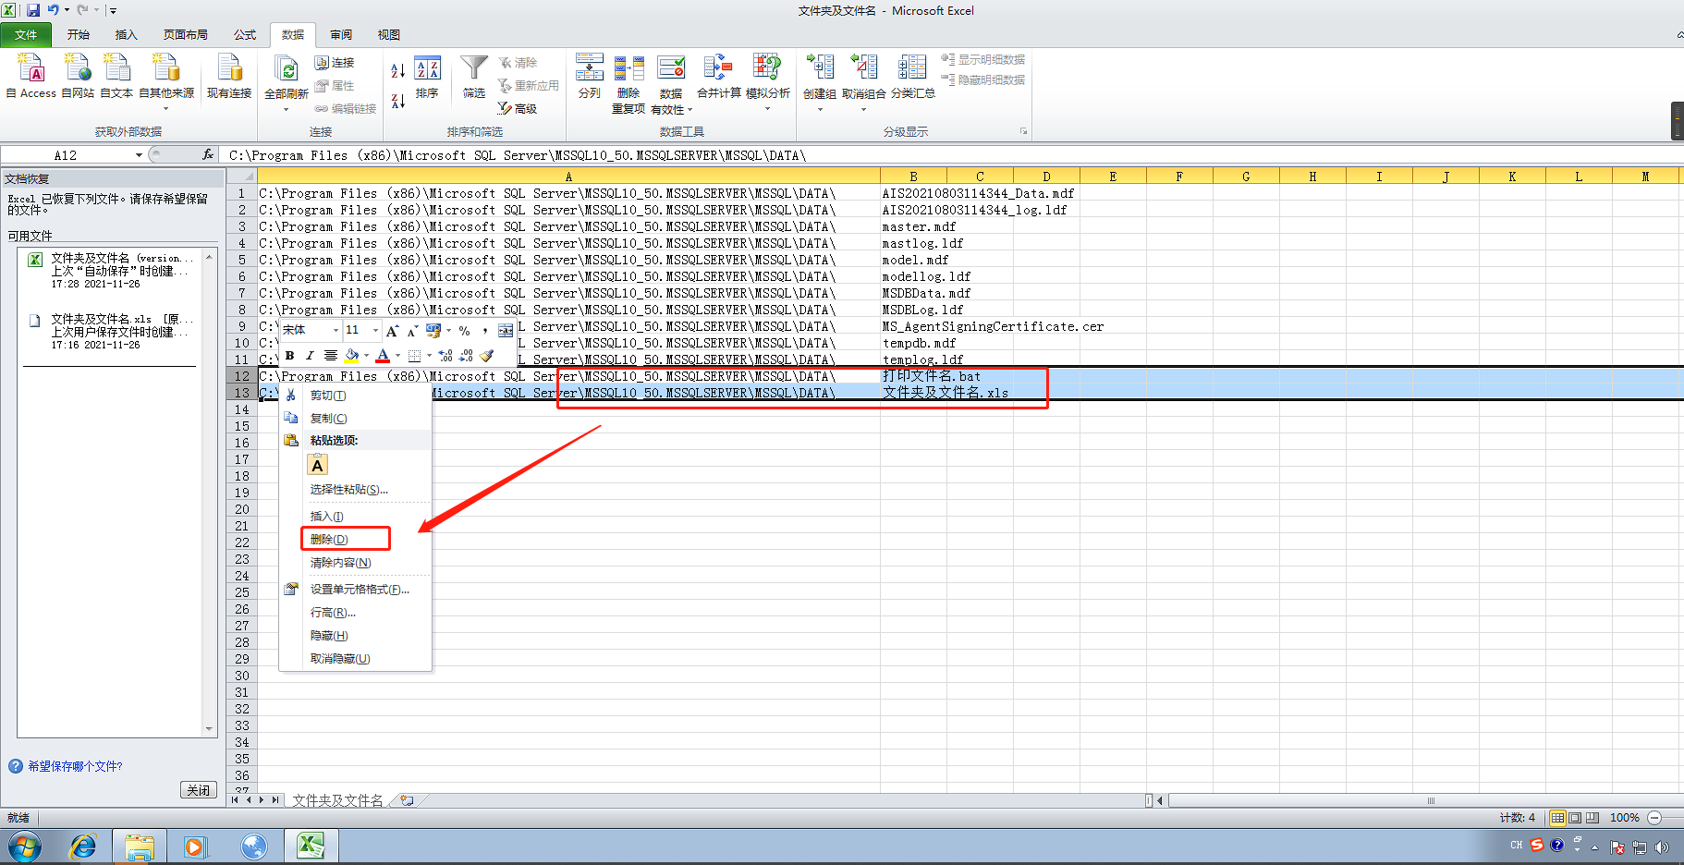Screen dimensions: 1684x865
Task: Click Format Painter brush in mini toolbar
Action: pyautogui.click(x=487, y=356)
